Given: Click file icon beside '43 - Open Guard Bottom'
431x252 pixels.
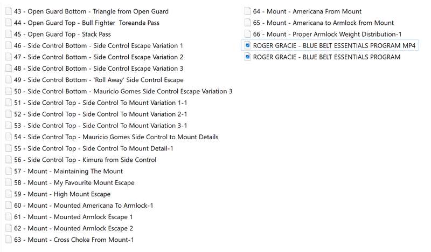Looking at the screenshot, I should pos(9,11).
